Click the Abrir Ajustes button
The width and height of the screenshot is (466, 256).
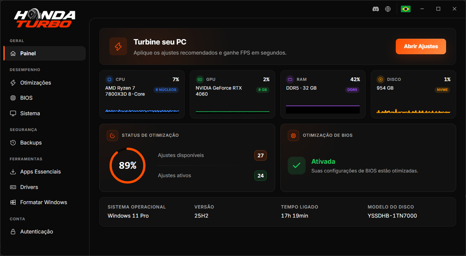421,46
